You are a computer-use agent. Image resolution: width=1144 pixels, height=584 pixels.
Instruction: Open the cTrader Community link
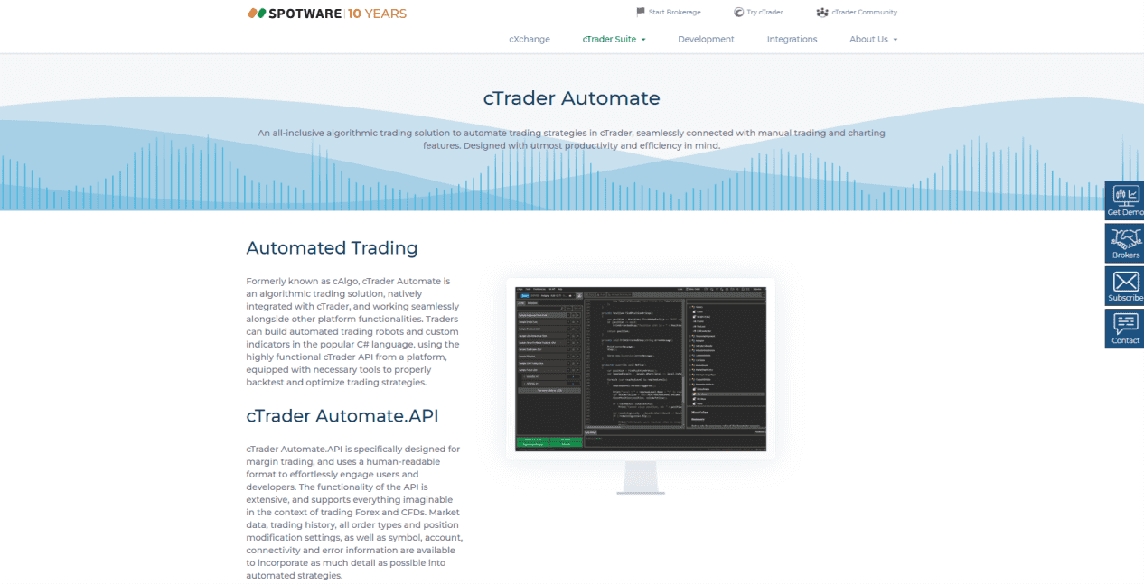[x=863, y=11]
